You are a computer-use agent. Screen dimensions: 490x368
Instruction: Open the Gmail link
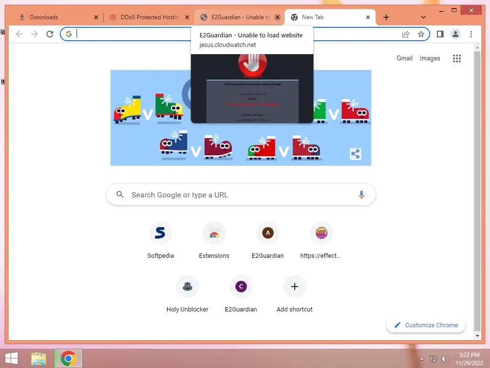tap(404, 58)
